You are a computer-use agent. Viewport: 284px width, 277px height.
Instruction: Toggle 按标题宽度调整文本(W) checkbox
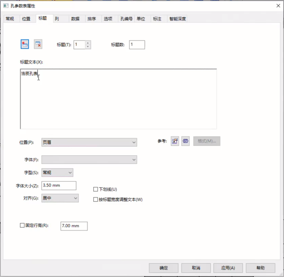point(96,199)
